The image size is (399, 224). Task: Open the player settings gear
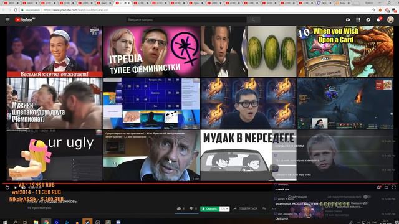pyautogui.click(x=379, y=187)
